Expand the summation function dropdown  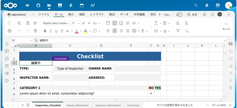(x=160, y=23)
